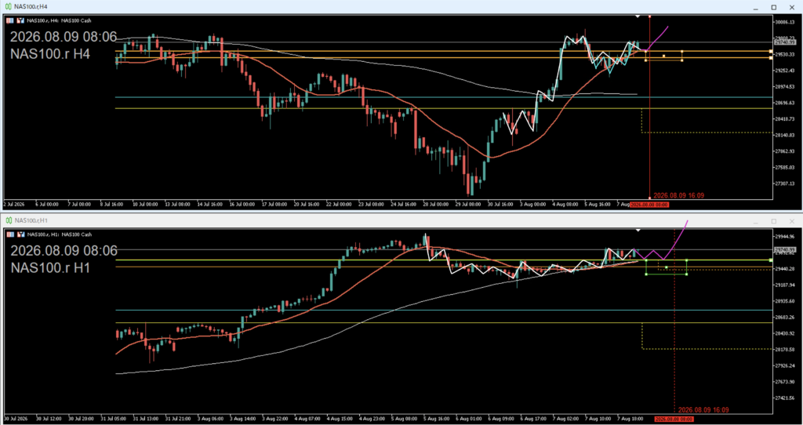Select center handle of green rectangle in H1
The height and width of the screenshot is (425, 803).
(x=667, y=267)
